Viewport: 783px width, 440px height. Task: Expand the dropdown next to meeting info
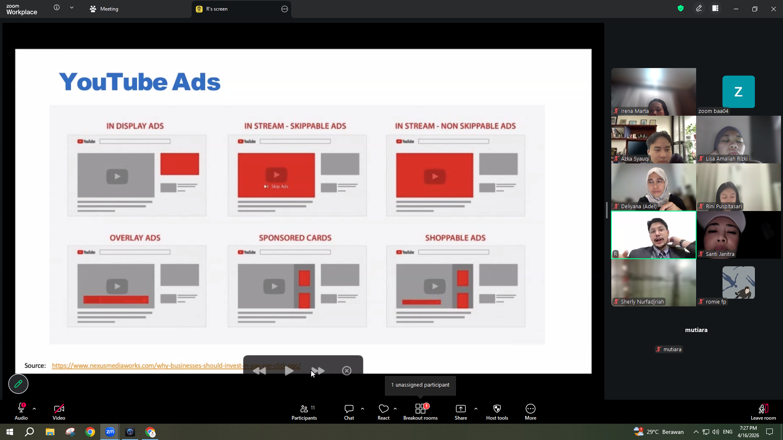click(72, 8)
